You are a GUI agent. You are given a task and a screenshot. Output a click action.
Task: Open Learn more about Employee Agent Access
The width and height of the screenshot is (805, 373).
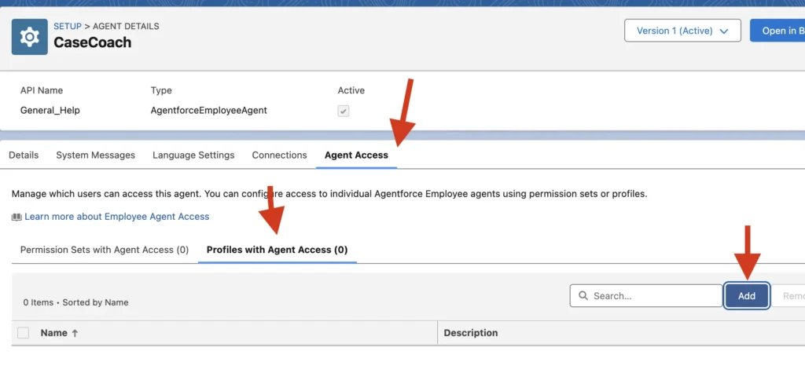[x=116, y=217]
